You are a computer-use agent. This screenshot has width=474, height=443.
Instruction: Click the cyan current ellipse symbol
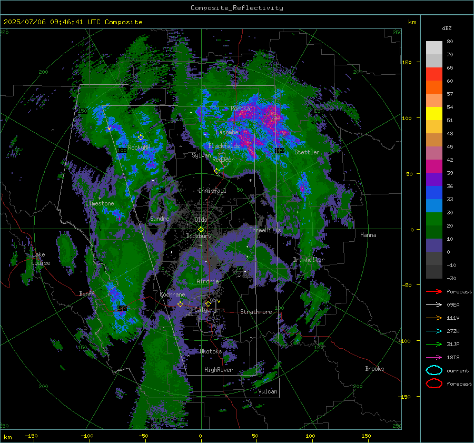click(434, 370)
